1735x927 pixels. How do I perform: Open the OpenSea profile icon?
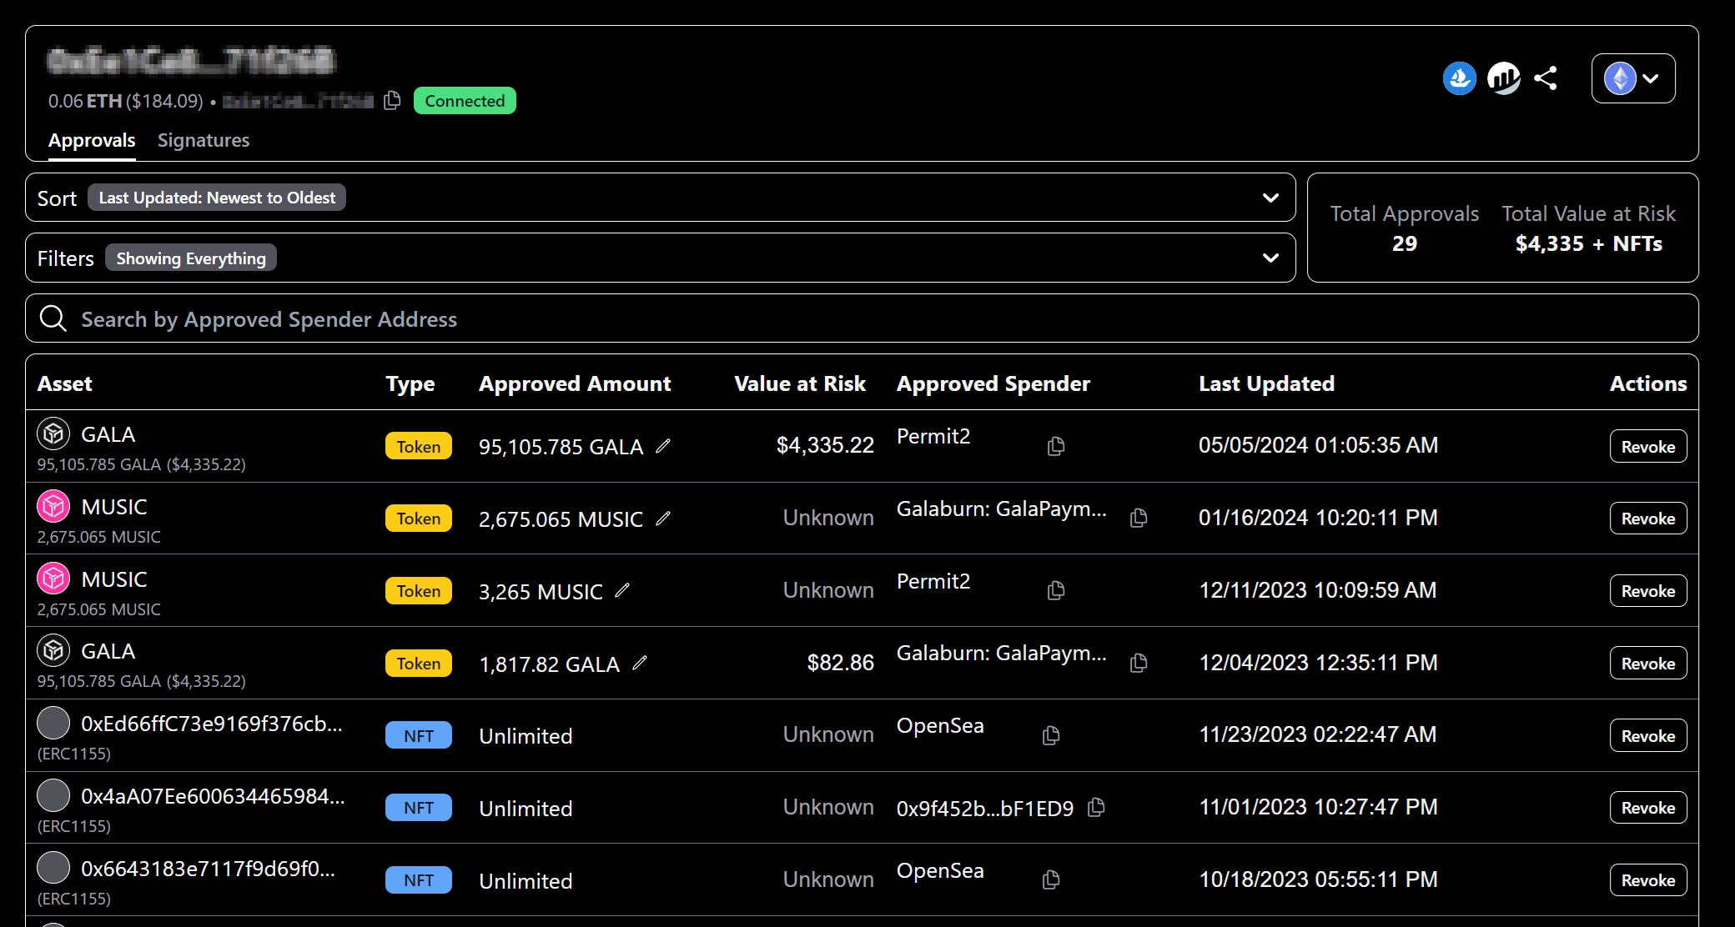(x=1460, y=78)
